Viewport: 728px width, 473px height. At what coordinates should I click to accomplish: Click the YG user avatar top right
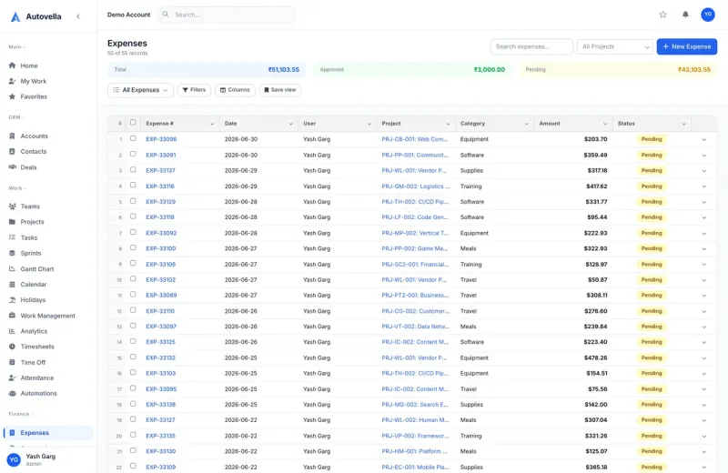click(708, 15)
